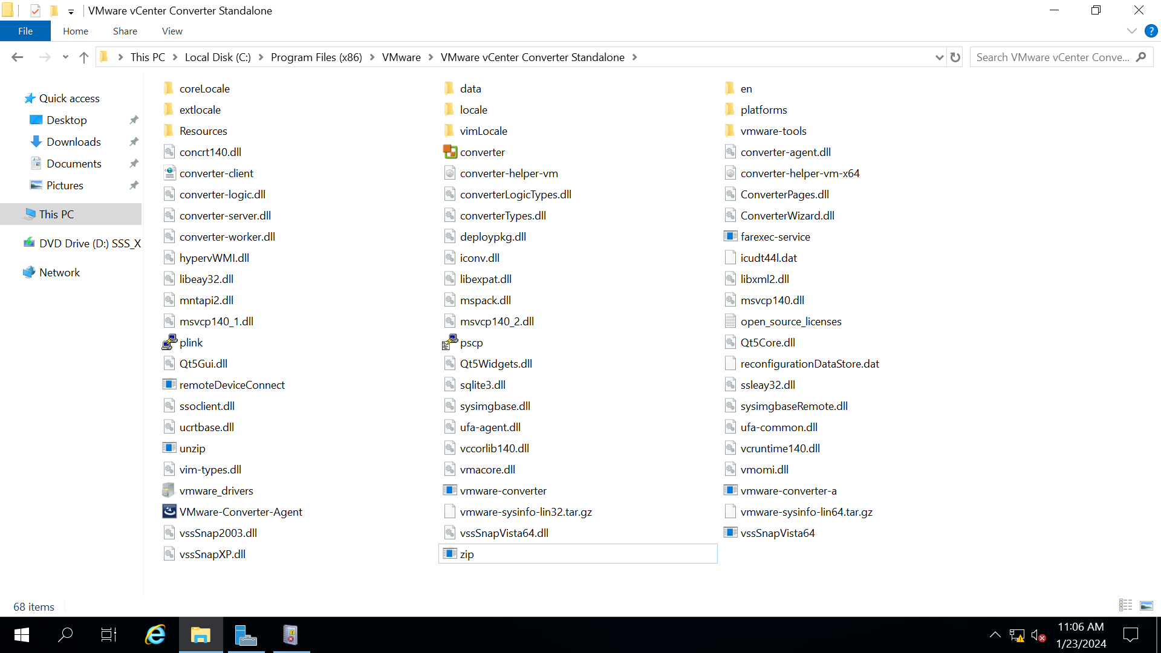Select the open_source_licenses text file icon

point(730,321)
